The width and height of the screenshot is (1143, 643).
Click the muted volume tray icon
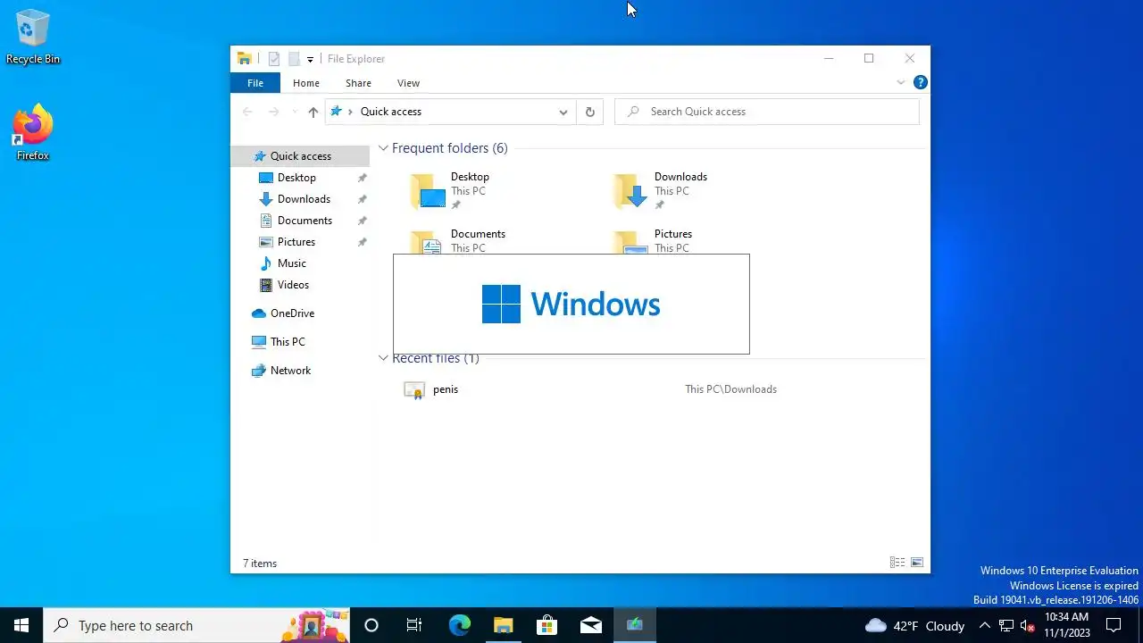pyautogui.click(x=1027, y=625)
